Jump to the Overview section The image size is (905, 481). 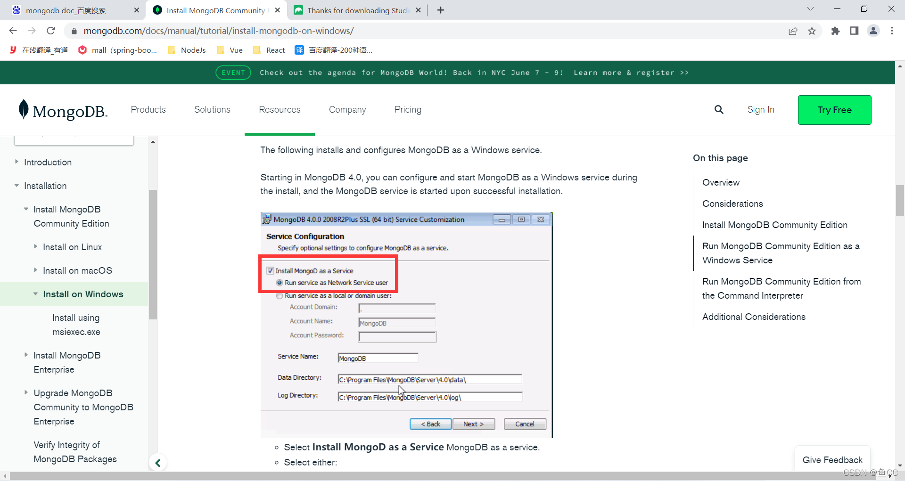click(721, 182)
